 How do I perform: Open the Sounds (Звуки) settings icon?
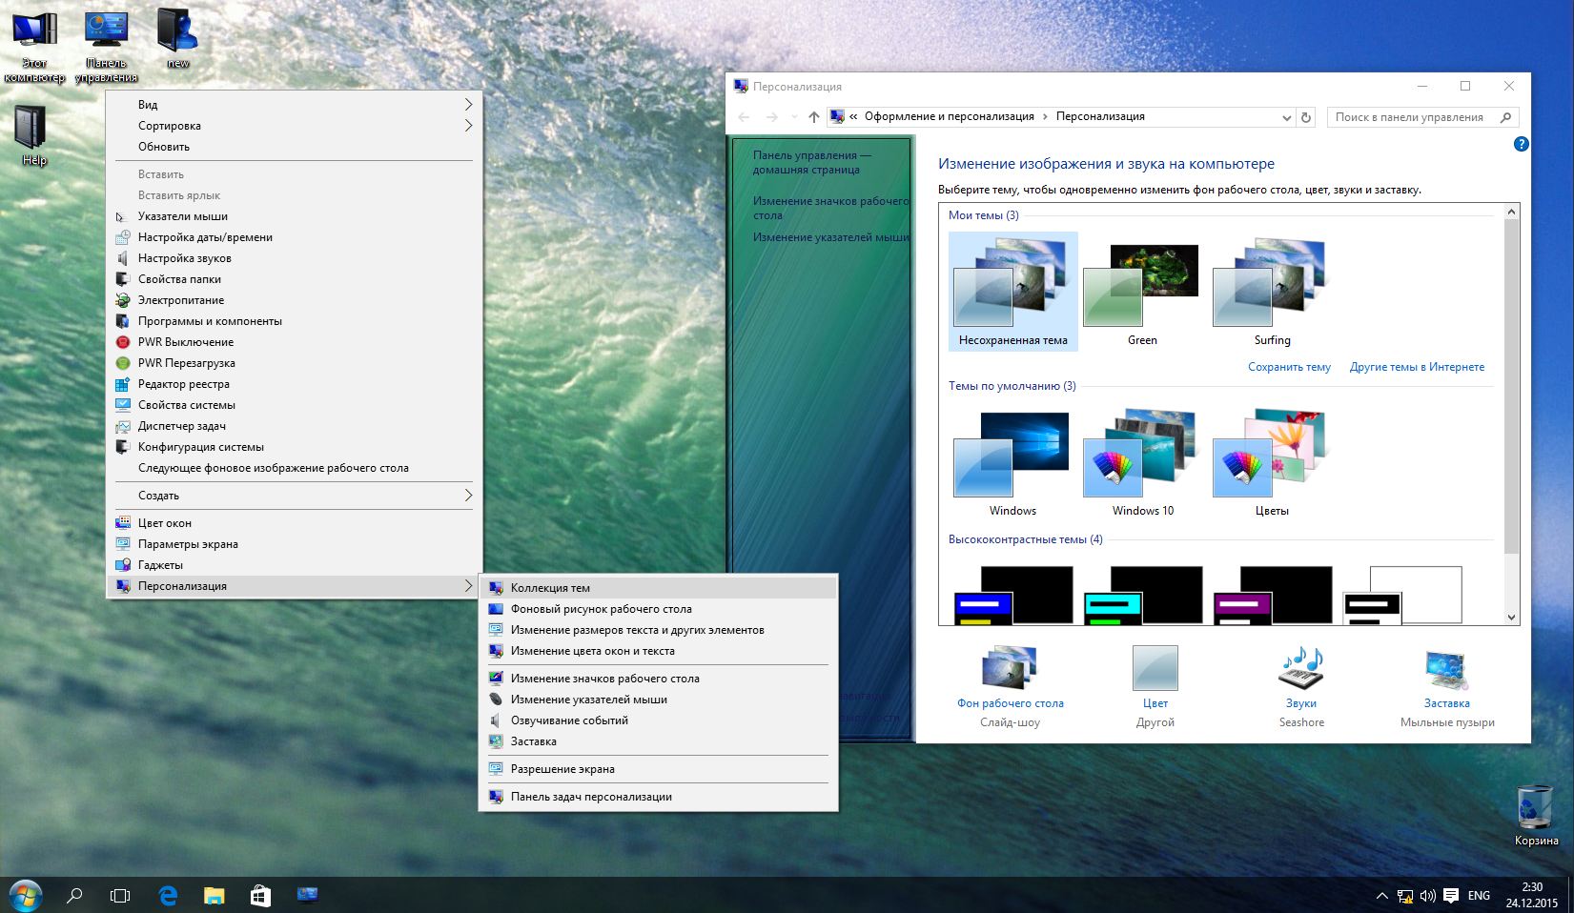coord(1300,668)
